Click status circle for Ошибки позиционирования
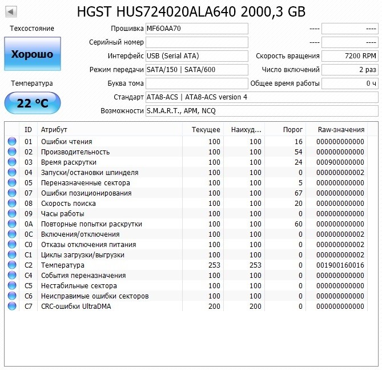Screen dimensions: 382x370 [x=12, y=193]
